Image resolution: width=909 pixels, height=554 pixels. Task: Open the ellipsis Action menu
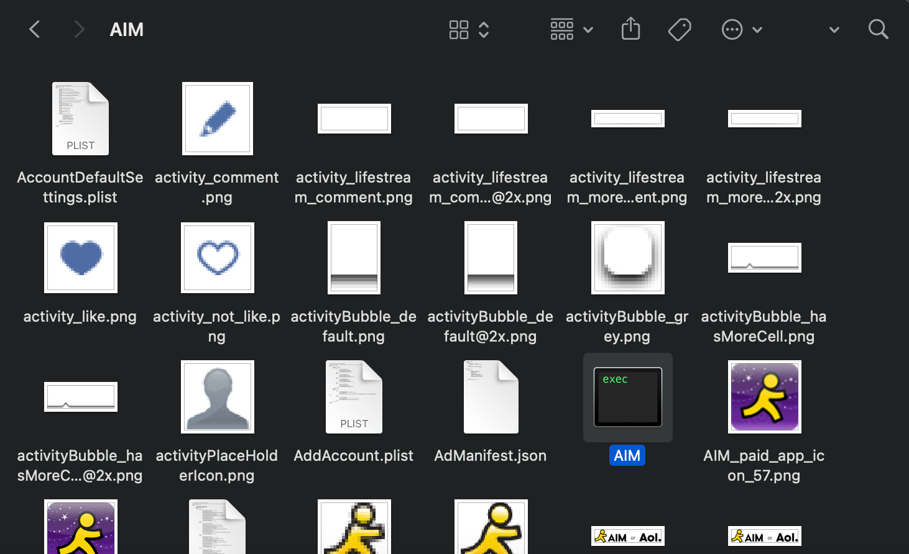click(732, 29)
